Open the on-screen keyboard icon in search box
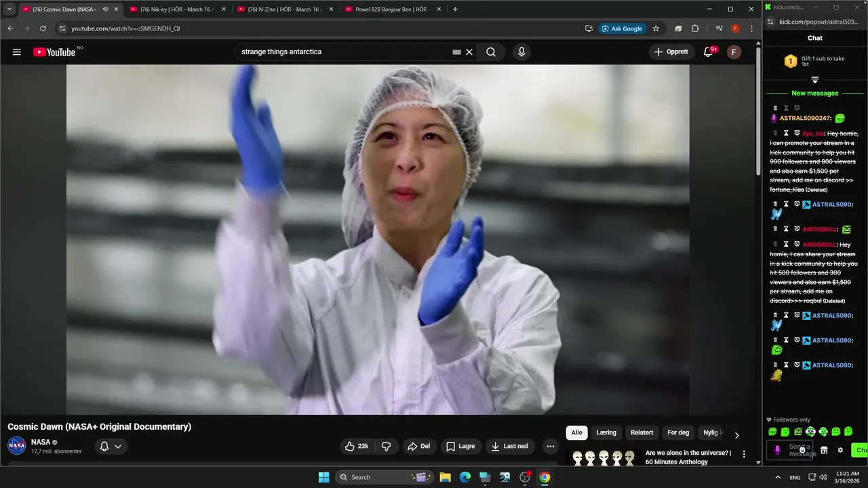Image resolution: width=868 pixels, height=488 pixels. [x=456, y=52]
